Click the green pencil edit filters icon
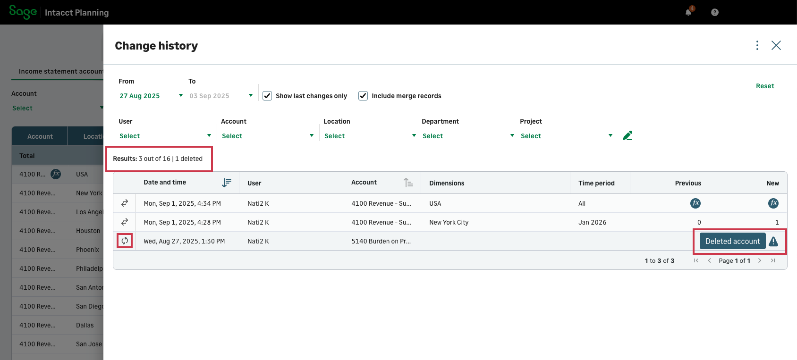797x360 pixels. point(627,136)
